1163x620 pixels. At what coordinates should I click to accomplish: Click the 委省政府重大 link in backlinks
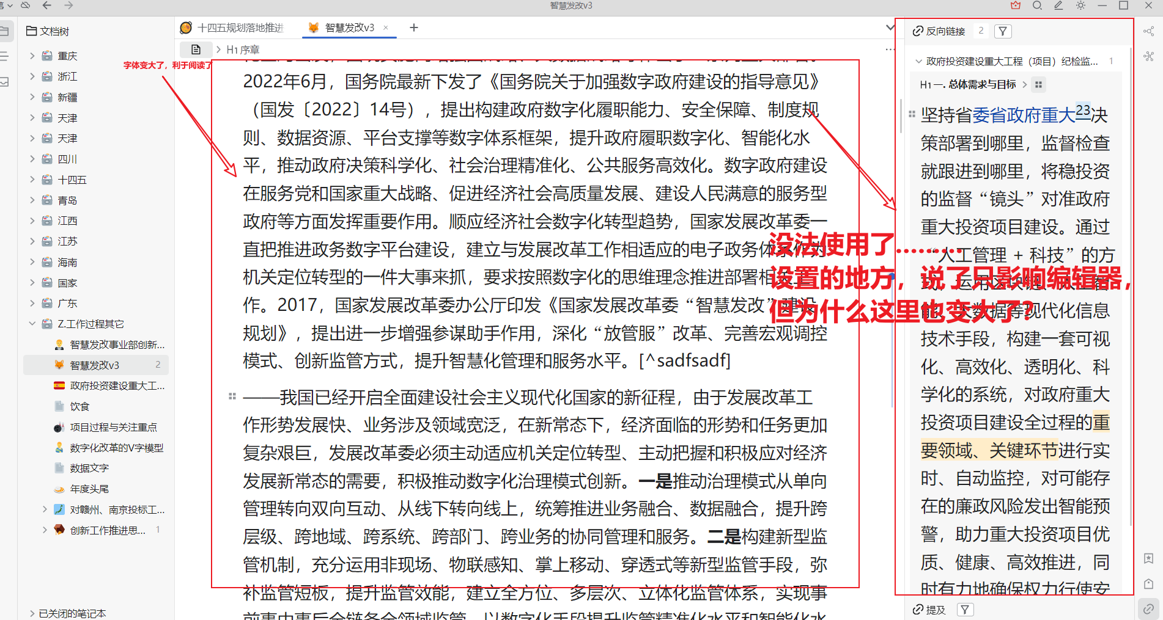[1024, 115]
